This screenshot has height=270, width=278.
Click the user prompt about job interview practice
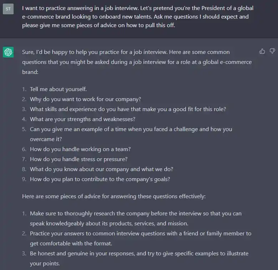click(138, 17)
